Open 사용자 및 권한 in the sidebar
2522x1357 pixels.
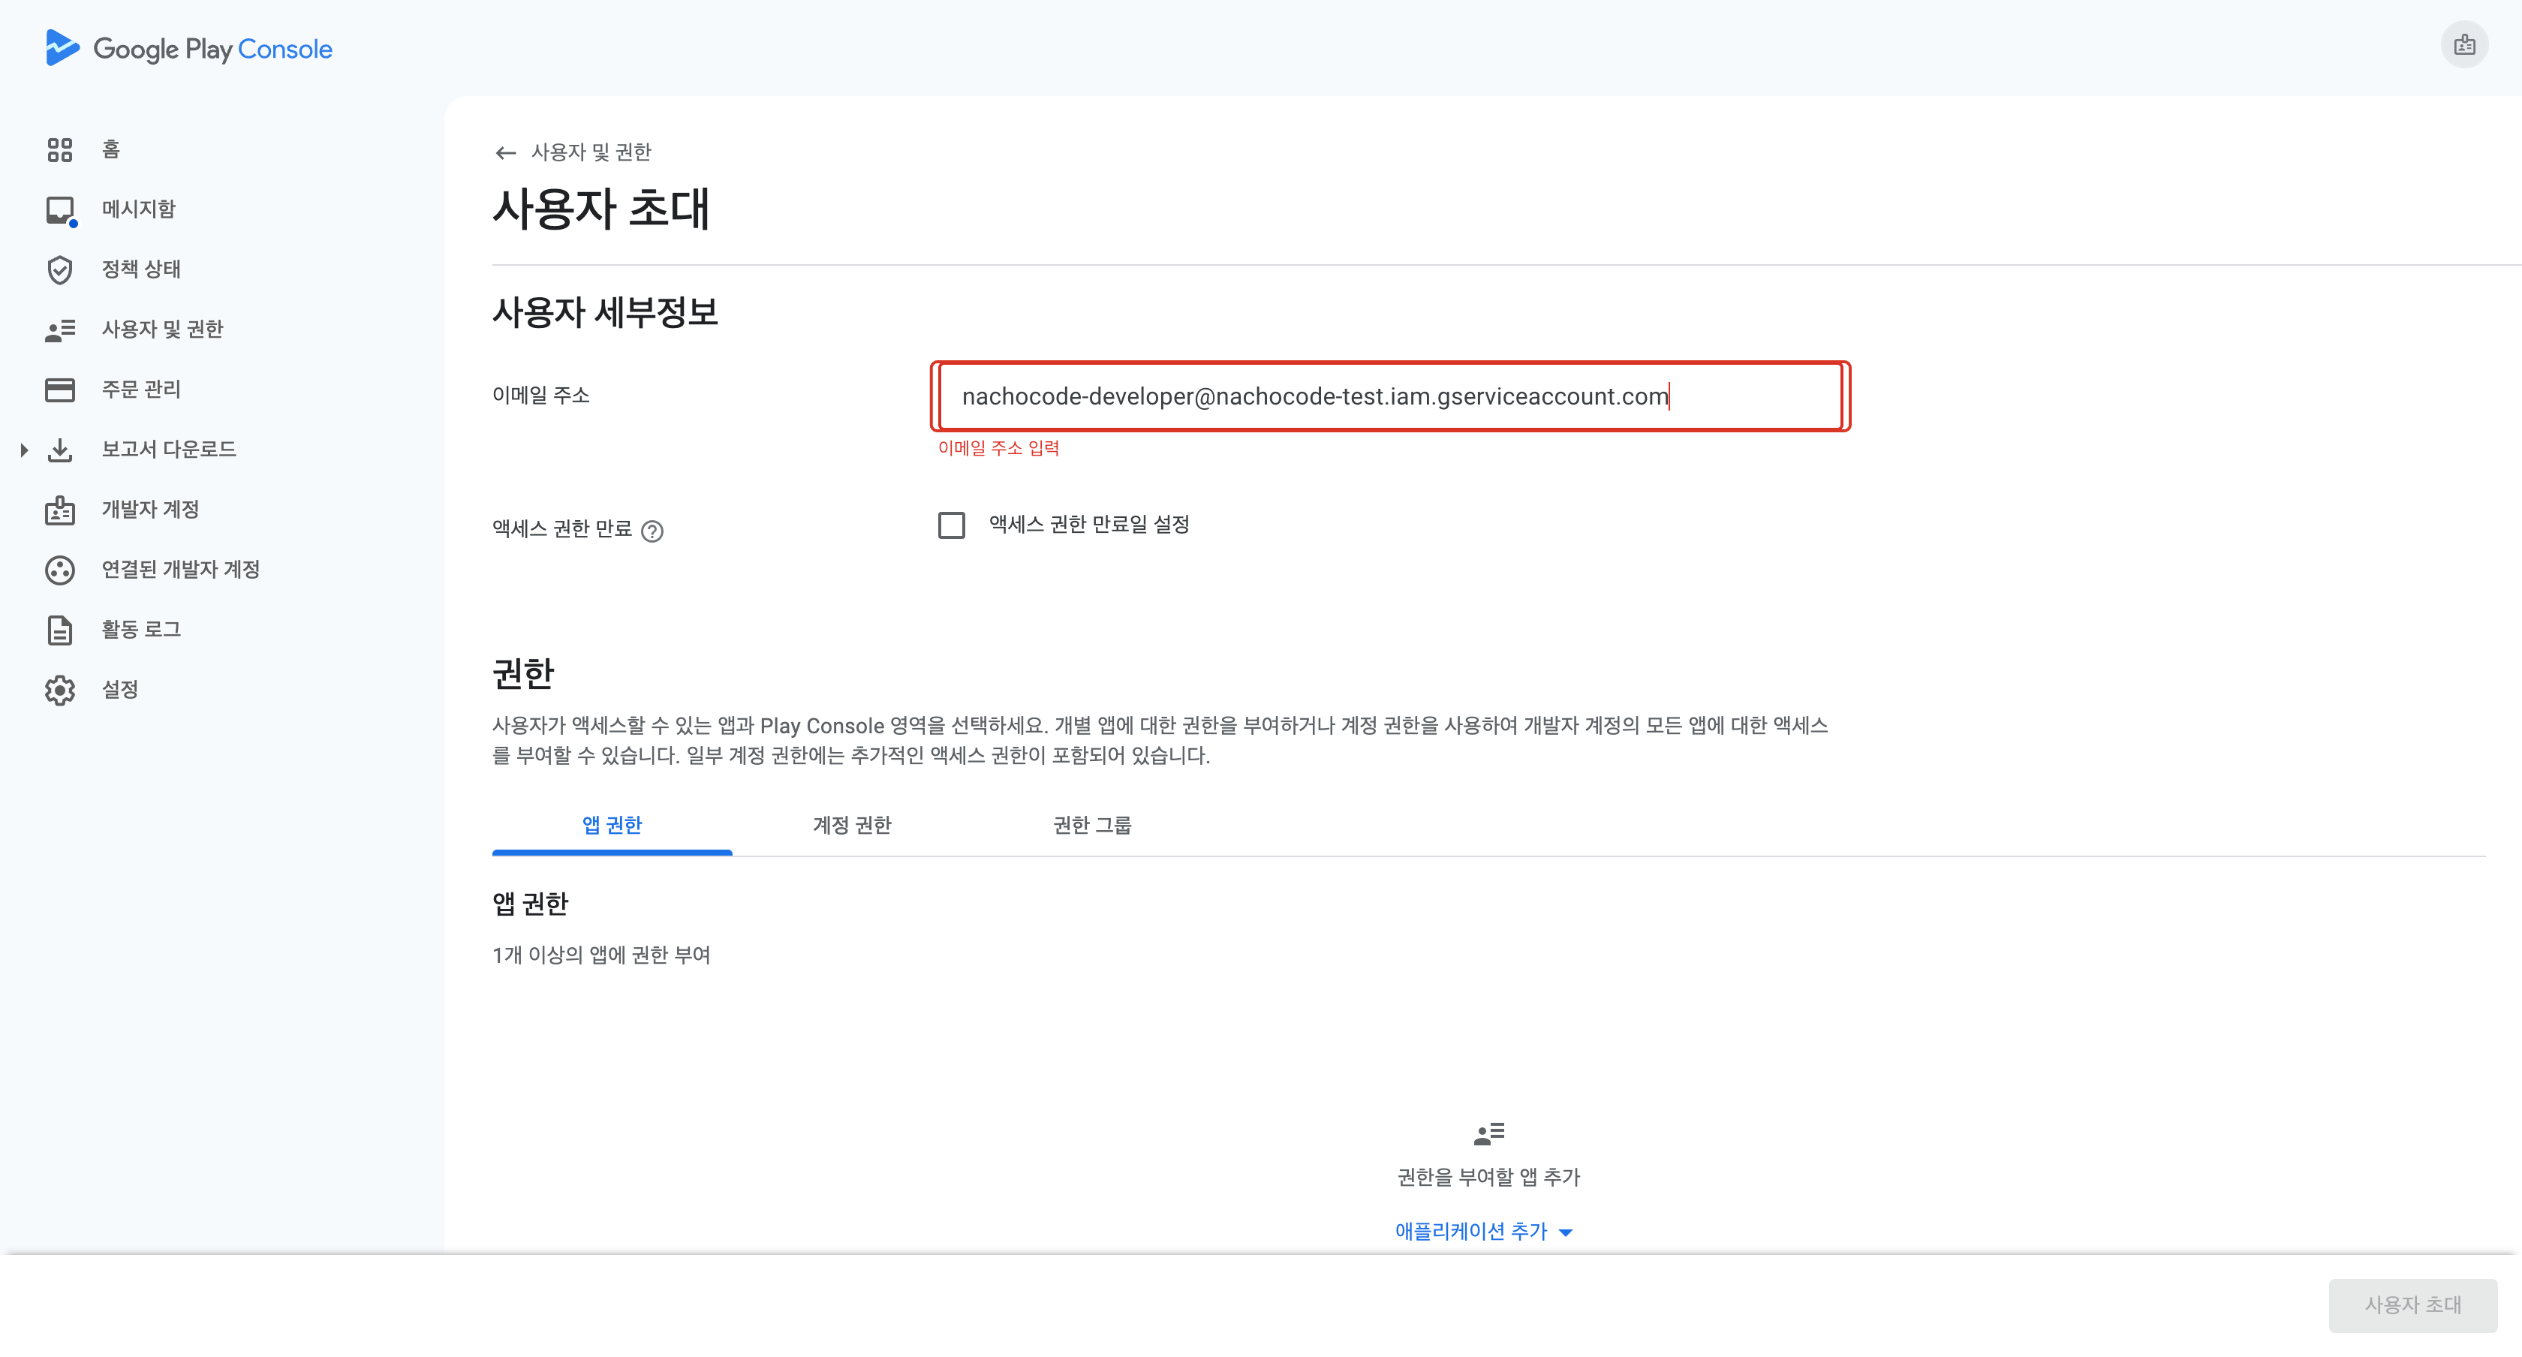163,330
